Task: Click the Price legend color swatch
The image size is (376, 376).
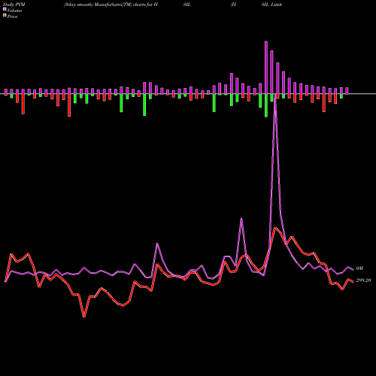Action: [x=5, y=16]
